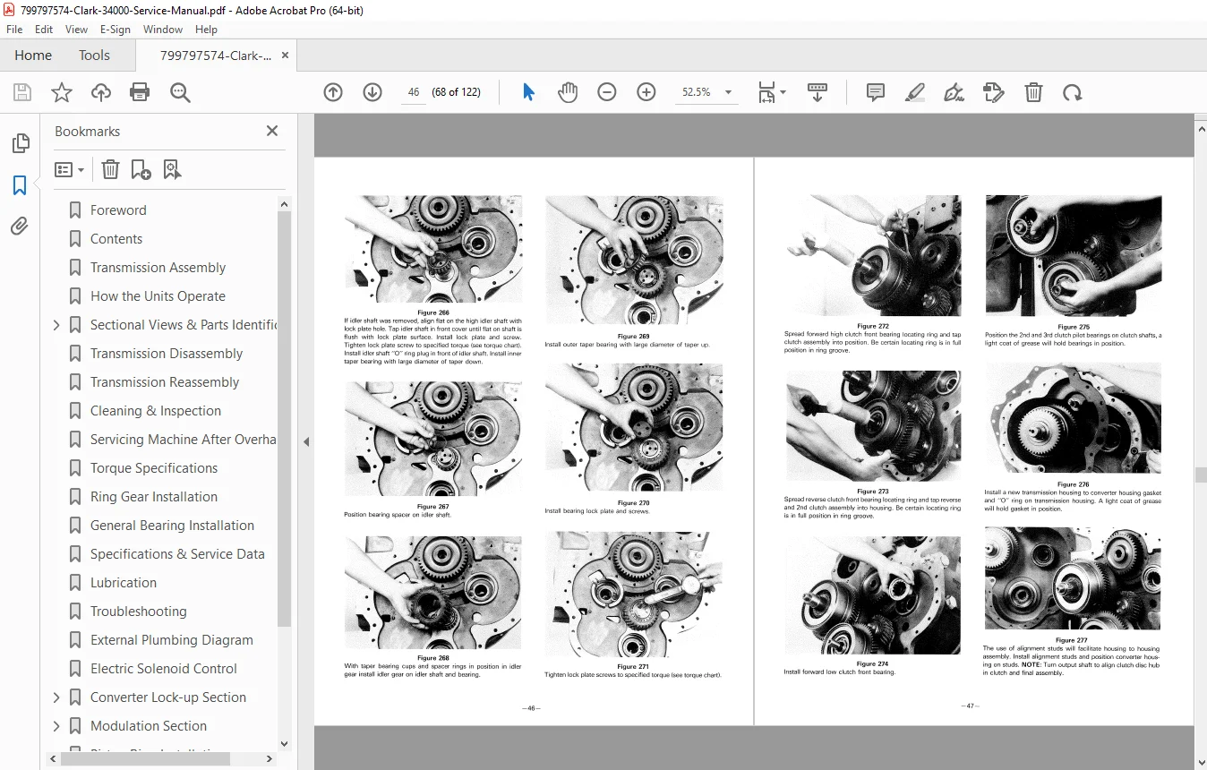Click the stamp tool icon
This screenshot has width=1207, height=770.
tap(993, 92)
